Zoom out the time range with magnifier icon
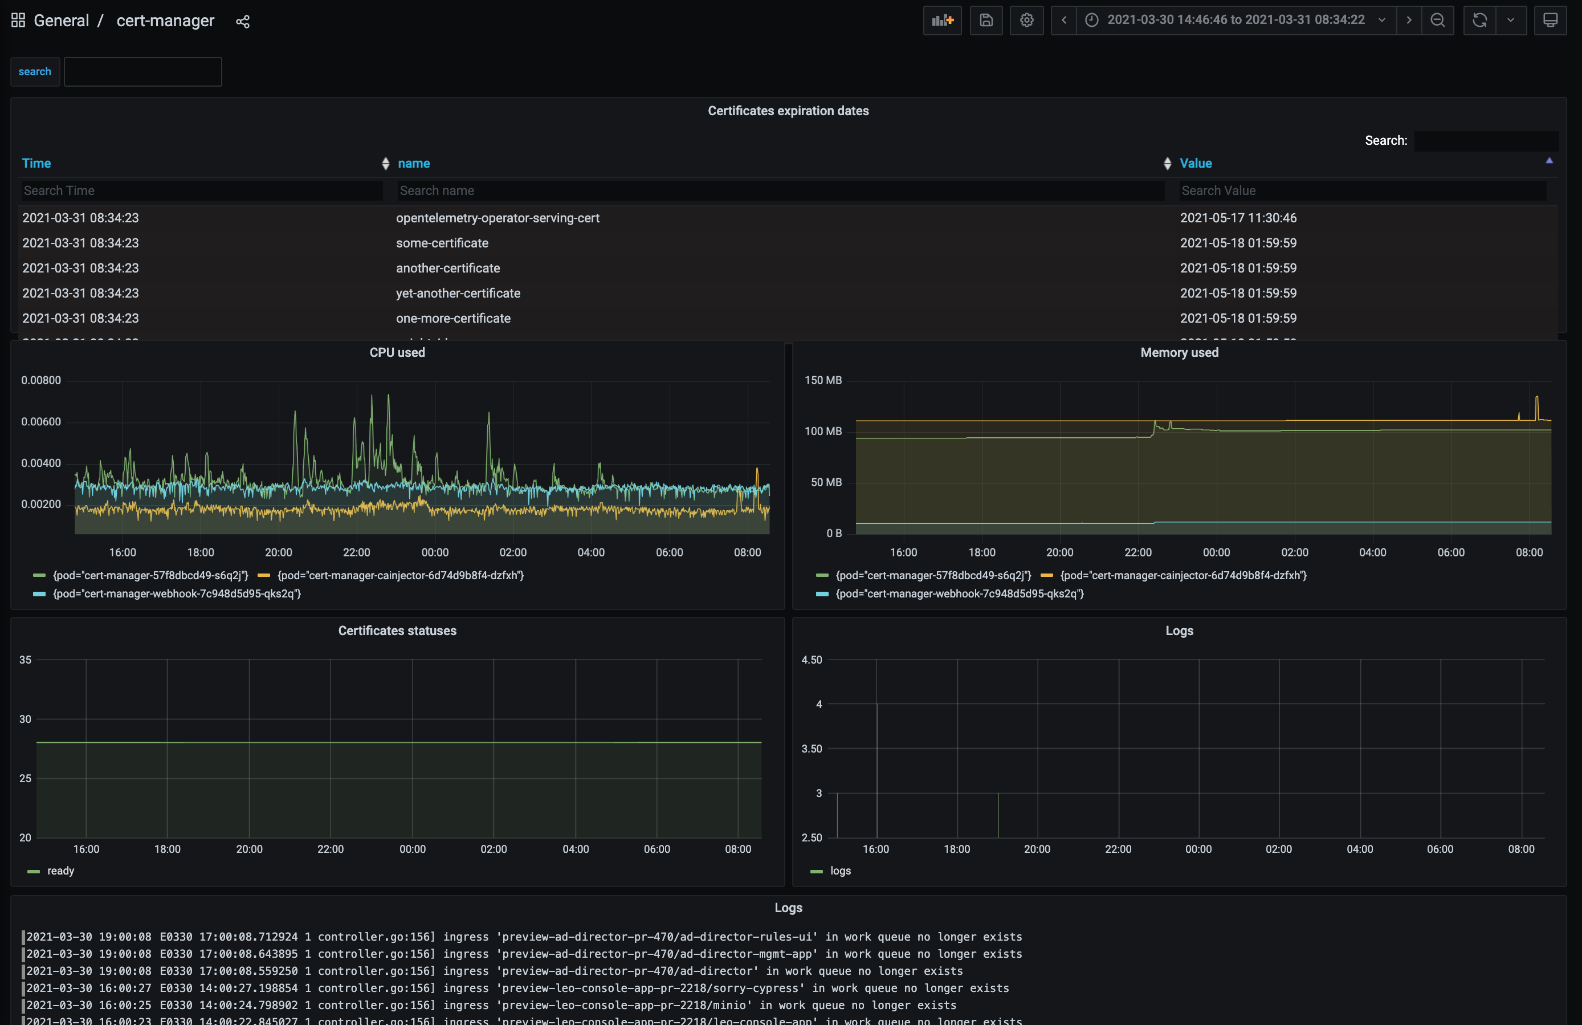 1438,21
